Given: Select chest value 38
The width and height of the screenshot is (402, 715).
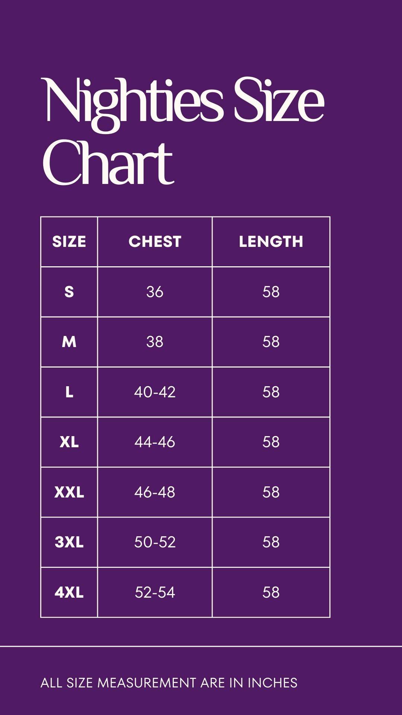Looking at the screenshot, I should point(155,342).
